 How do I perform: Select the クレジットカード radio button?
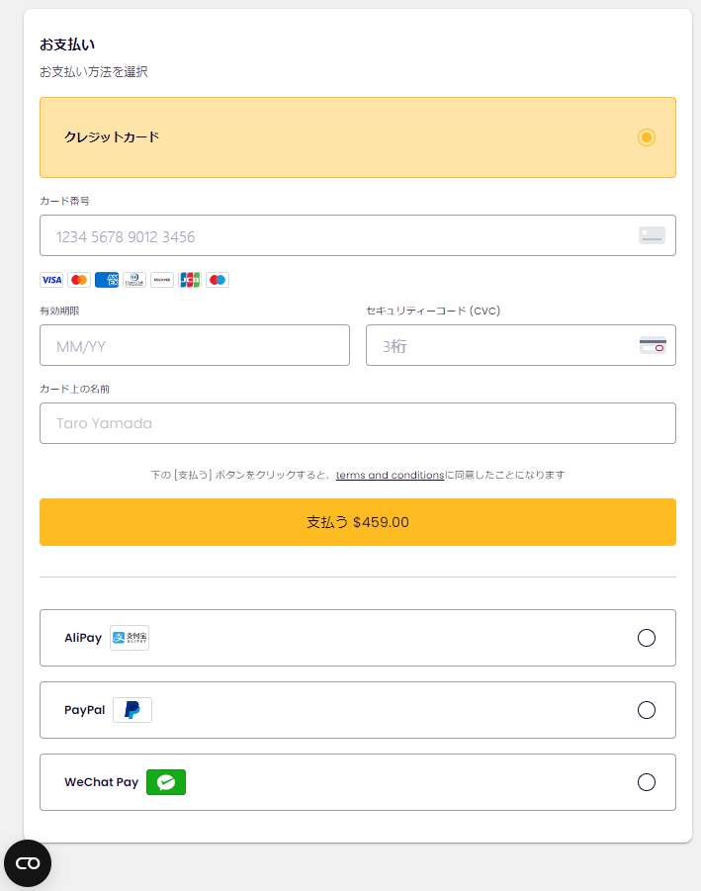[x=647, y=137]
